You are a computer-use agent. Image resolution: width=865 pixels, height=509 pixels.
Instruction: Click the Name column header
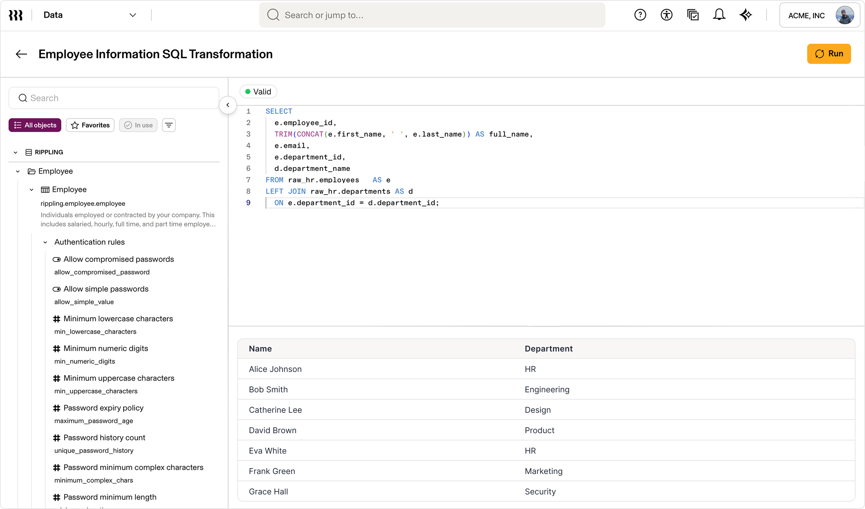[260, 349]
